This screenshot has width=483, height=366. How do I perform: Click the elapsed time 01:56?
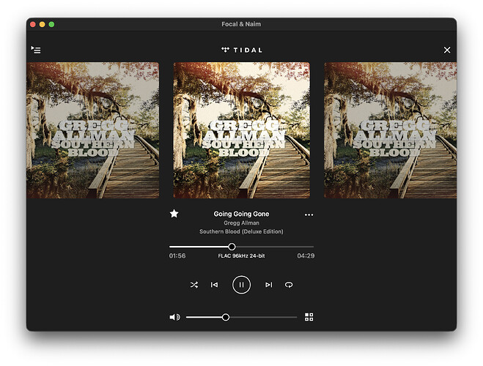coord(177,255)
